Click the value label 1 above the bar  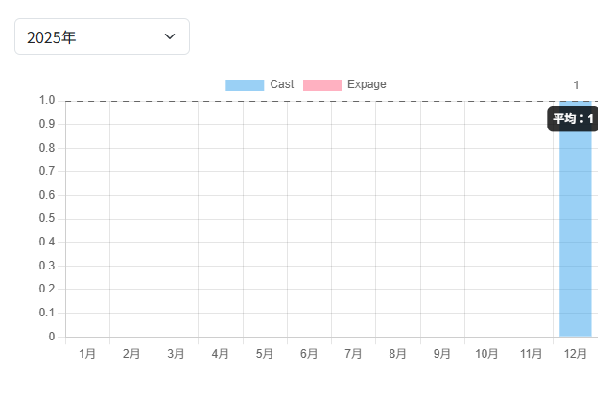click(576, 85)
